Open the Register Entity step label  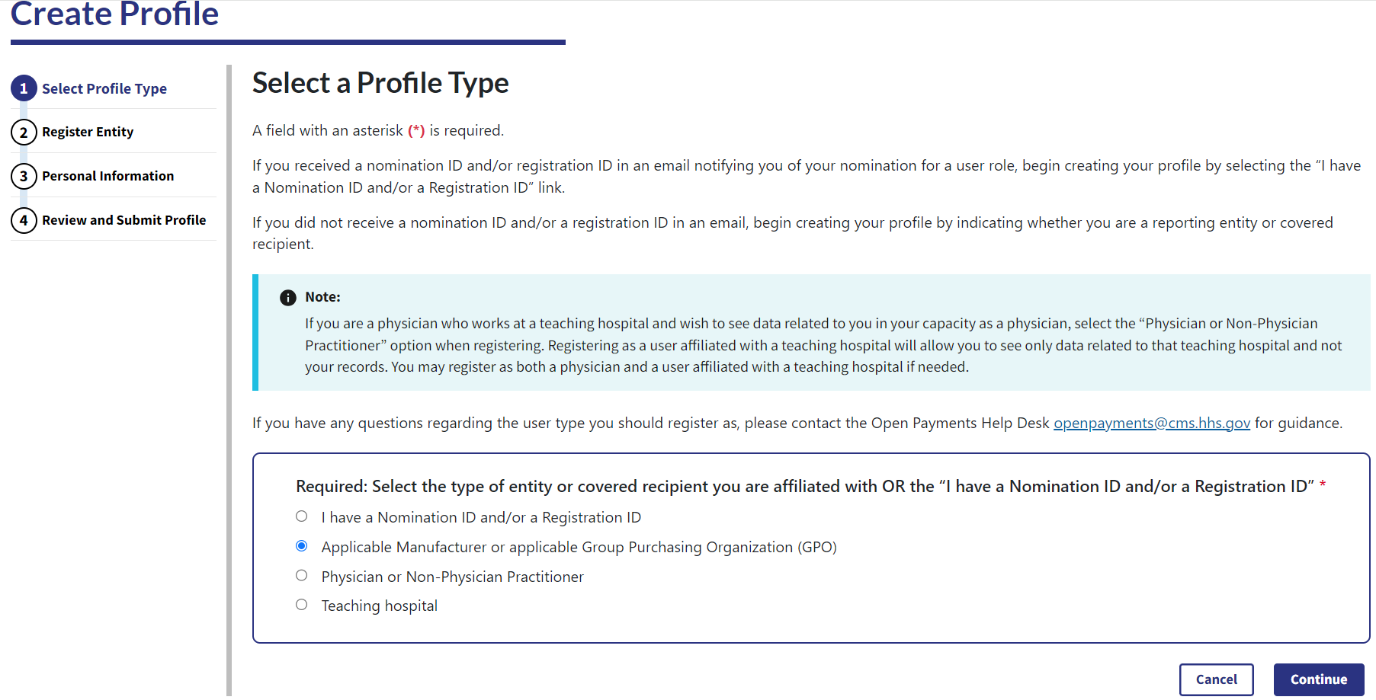[x=88, y=133]
